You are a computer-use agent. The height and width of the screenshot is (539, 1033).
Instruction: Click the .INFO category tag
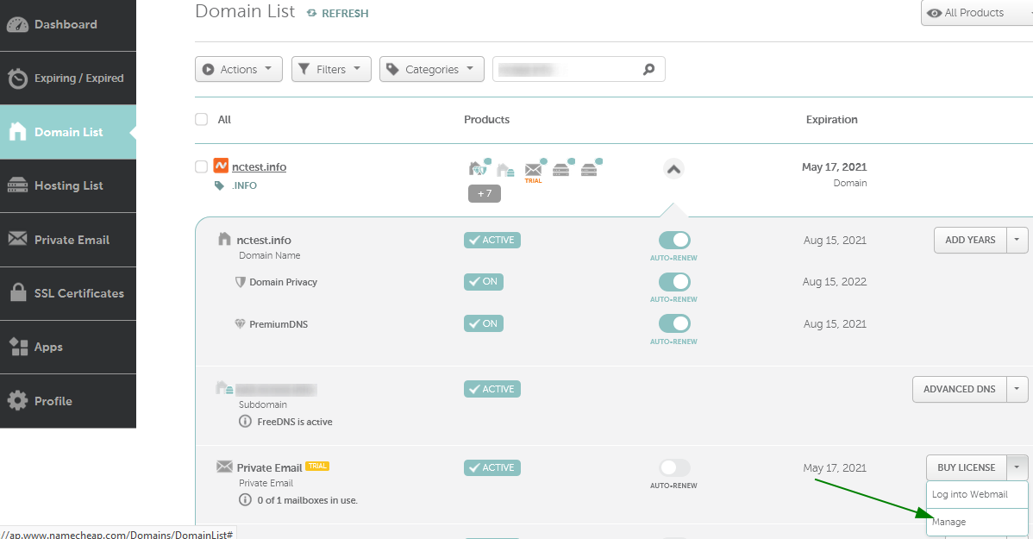pyautogui.click(x=244, y=185)
